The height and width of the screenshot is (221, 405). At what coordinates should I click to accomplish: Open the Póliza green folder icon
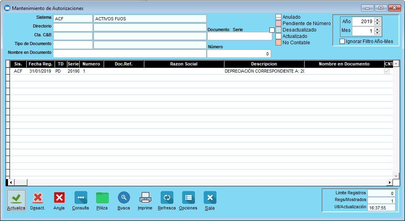point(102,197)
